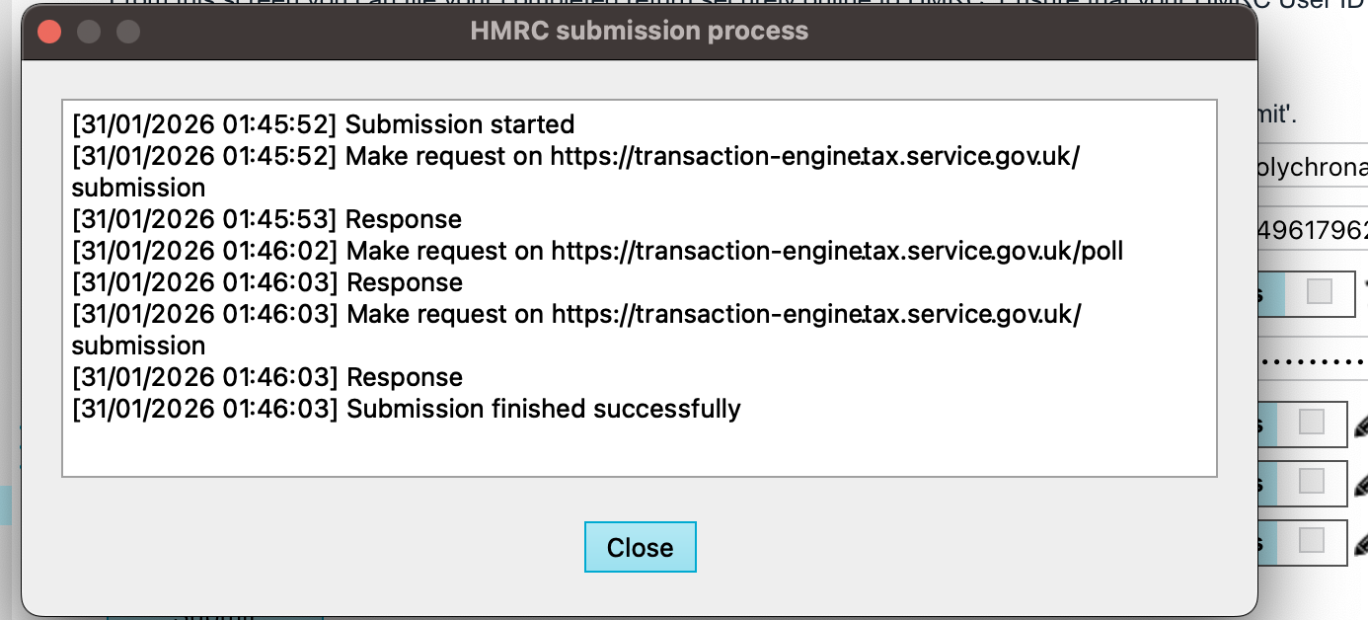Close the HMRC submission process window with the red button
Screen dimensions: 1368x620
tap(49, 32)
